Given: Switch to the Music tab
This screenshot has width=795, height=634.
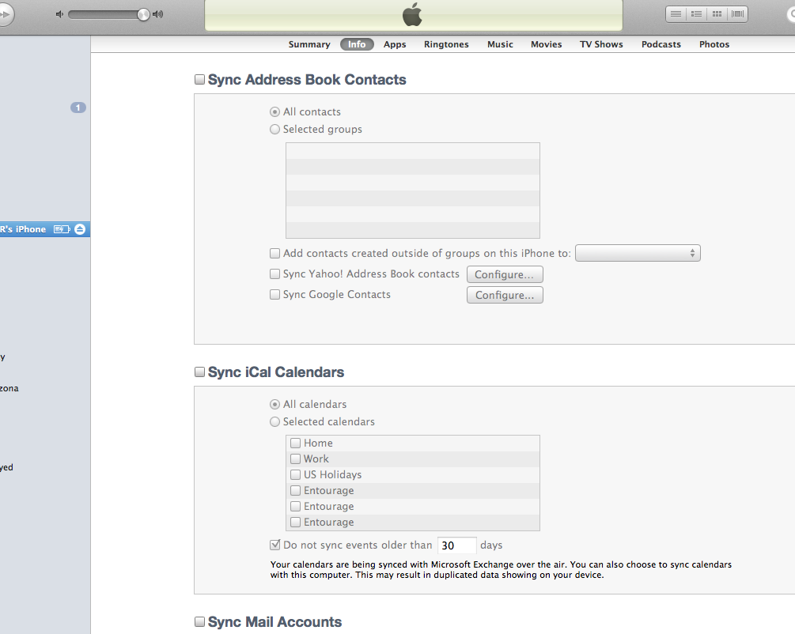Looking at the screenshot, I should click(x=501, y=44).
